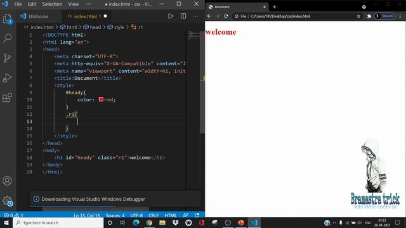Open the Extensions view

tap(7, 98)
